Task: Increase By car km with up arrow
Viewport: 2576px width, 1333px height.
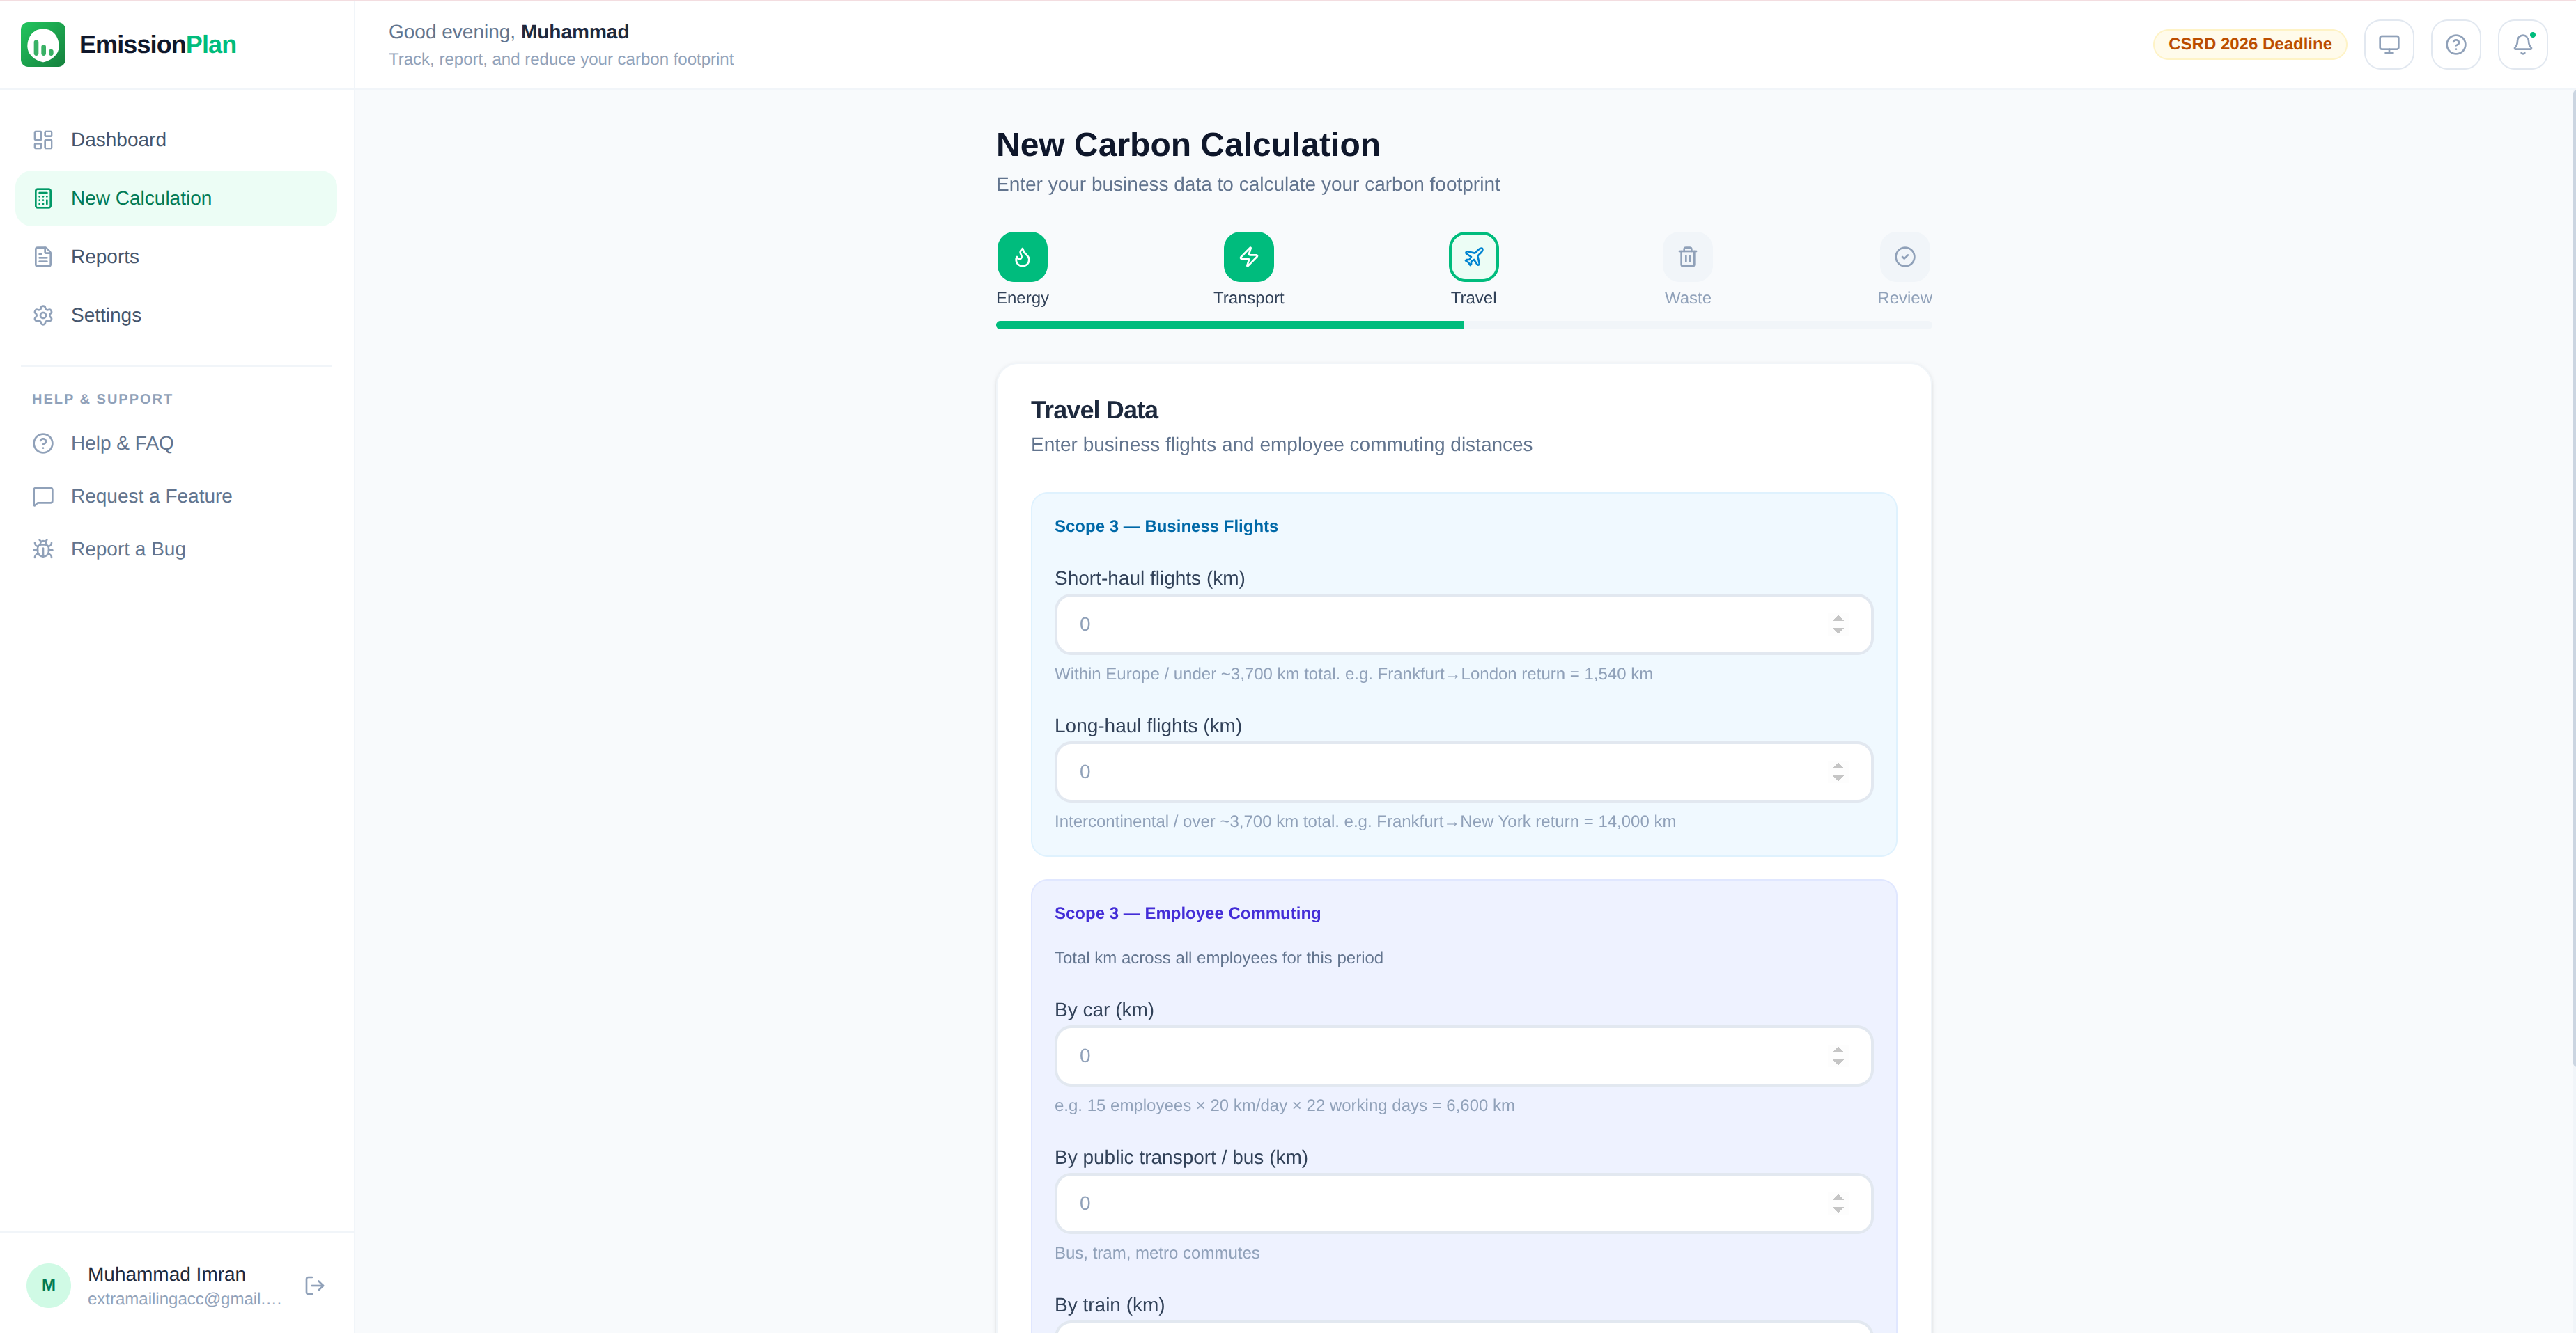Action: (1837, 1049)
